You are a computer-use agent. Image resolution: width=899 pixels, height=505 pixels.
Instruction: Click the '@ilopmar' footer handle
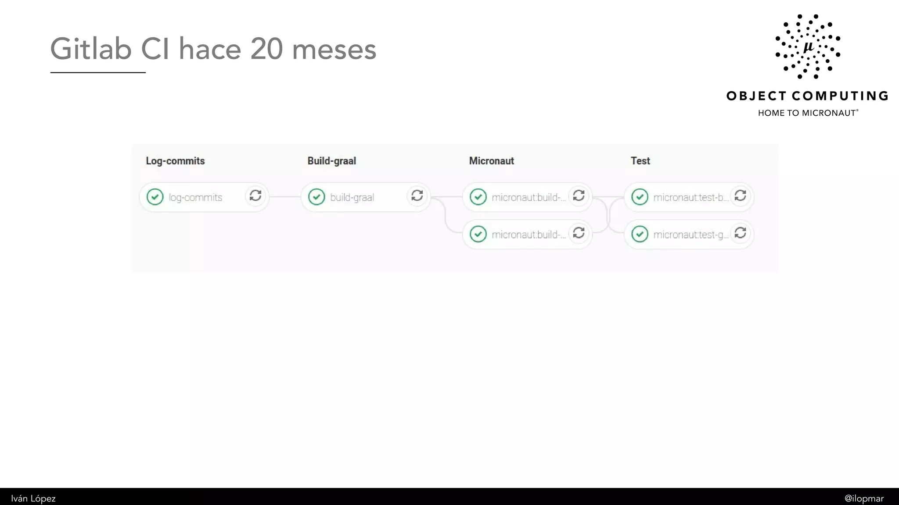click(x=864, y=498)
